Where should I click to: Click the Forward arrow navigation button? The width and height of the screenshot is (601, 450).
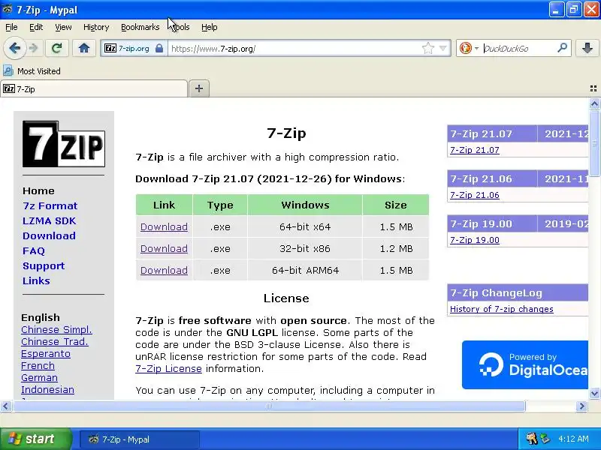click(x=34, y=48)
